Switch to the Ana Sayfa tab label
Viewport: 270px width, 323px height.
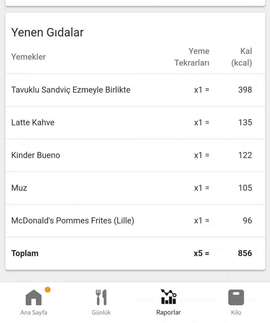coord(33,313)
